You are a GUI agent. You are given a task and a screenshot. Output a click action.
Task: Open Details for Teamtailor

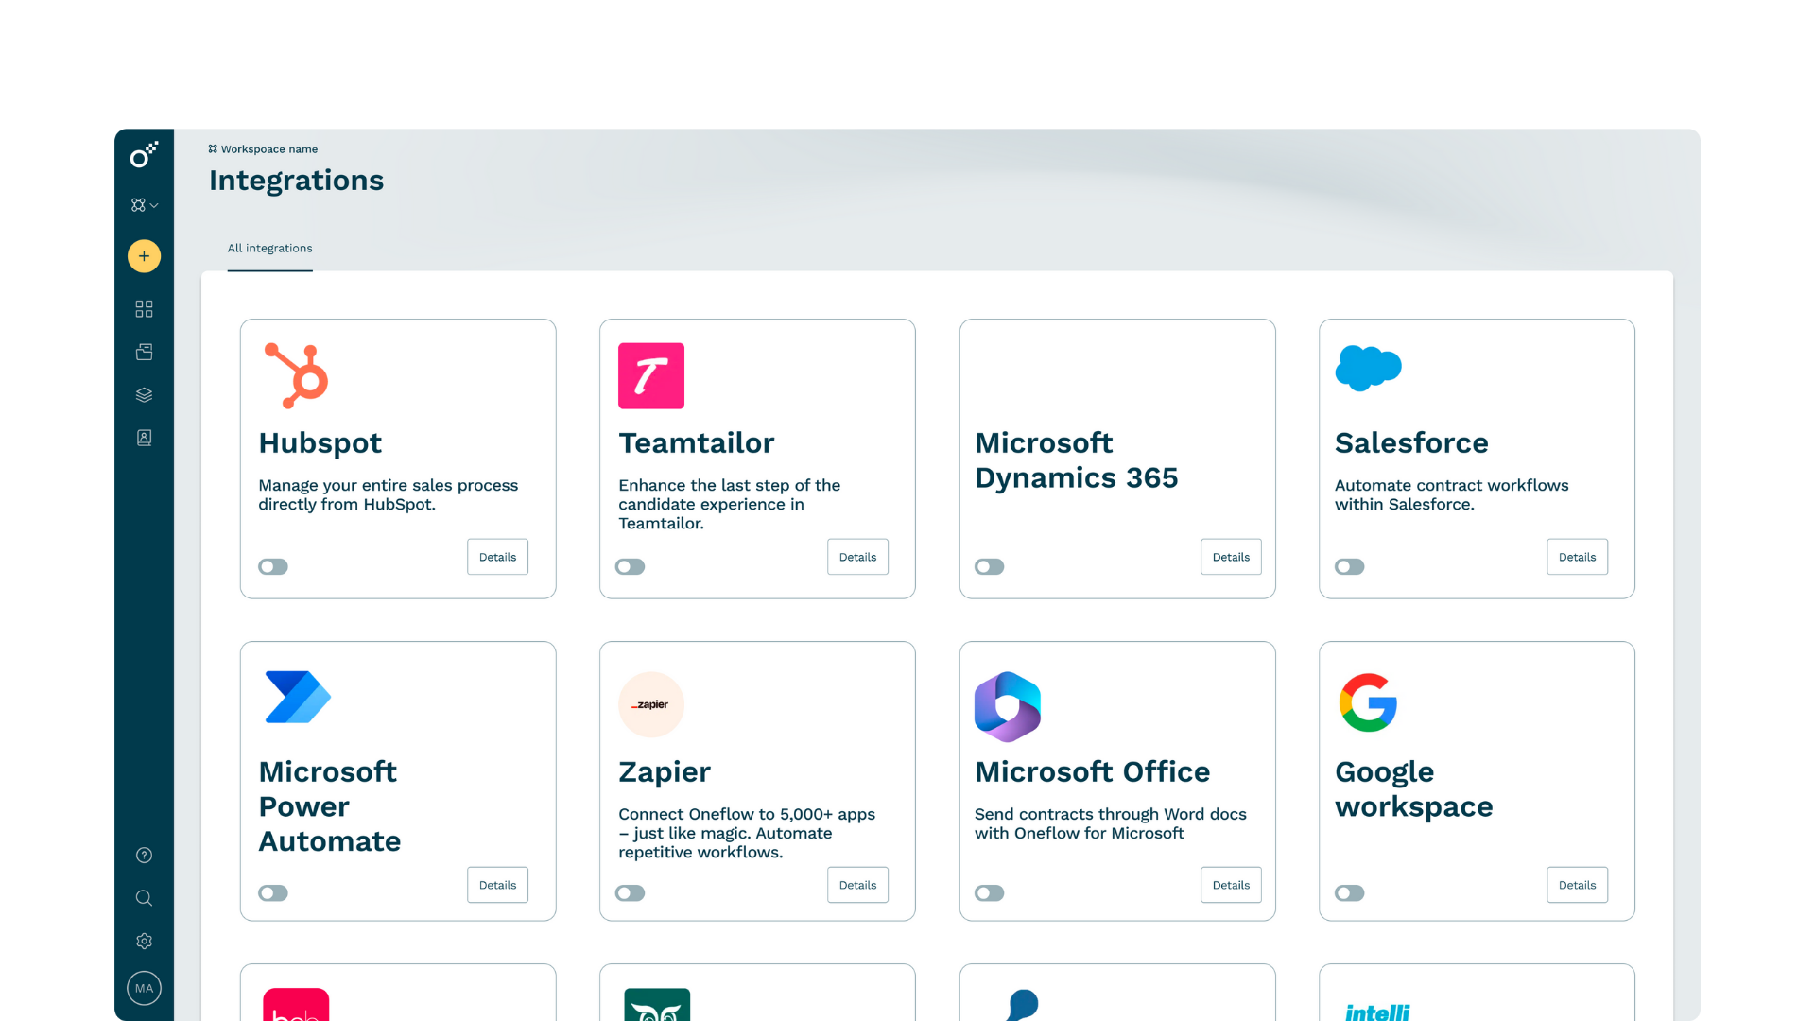(x=857, y=557)
